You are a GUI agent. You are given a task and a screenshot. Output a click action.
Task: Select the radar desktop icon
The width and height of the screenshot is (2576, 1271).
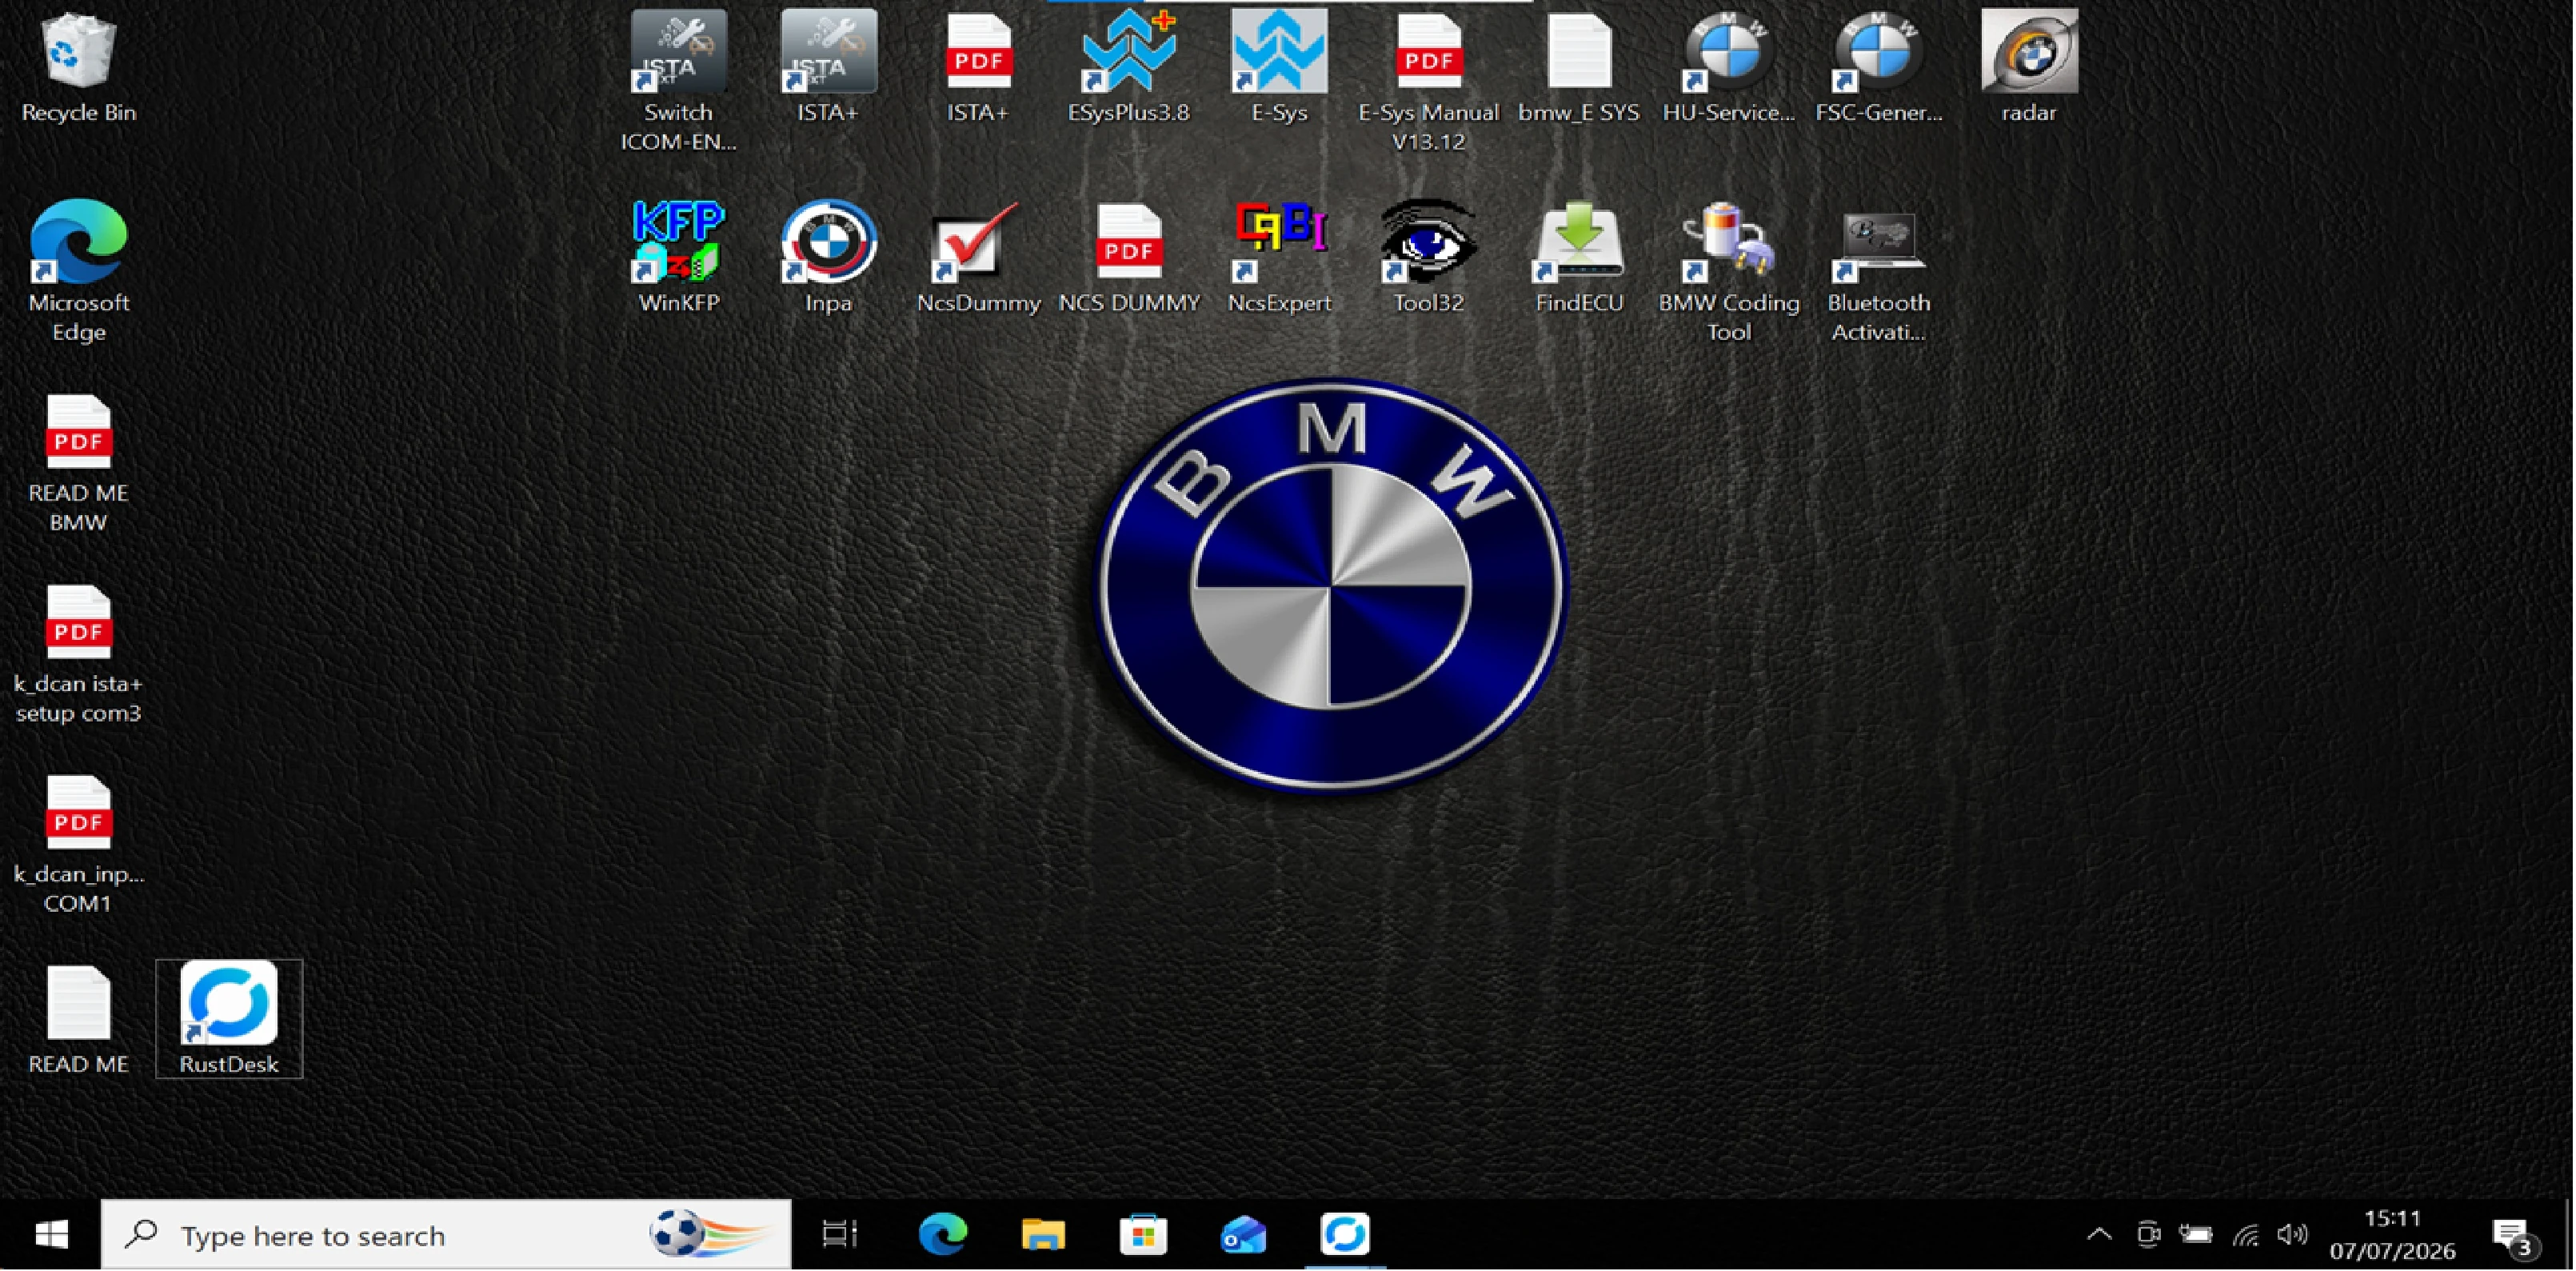pyautogui.click(x=2029, y=68)
